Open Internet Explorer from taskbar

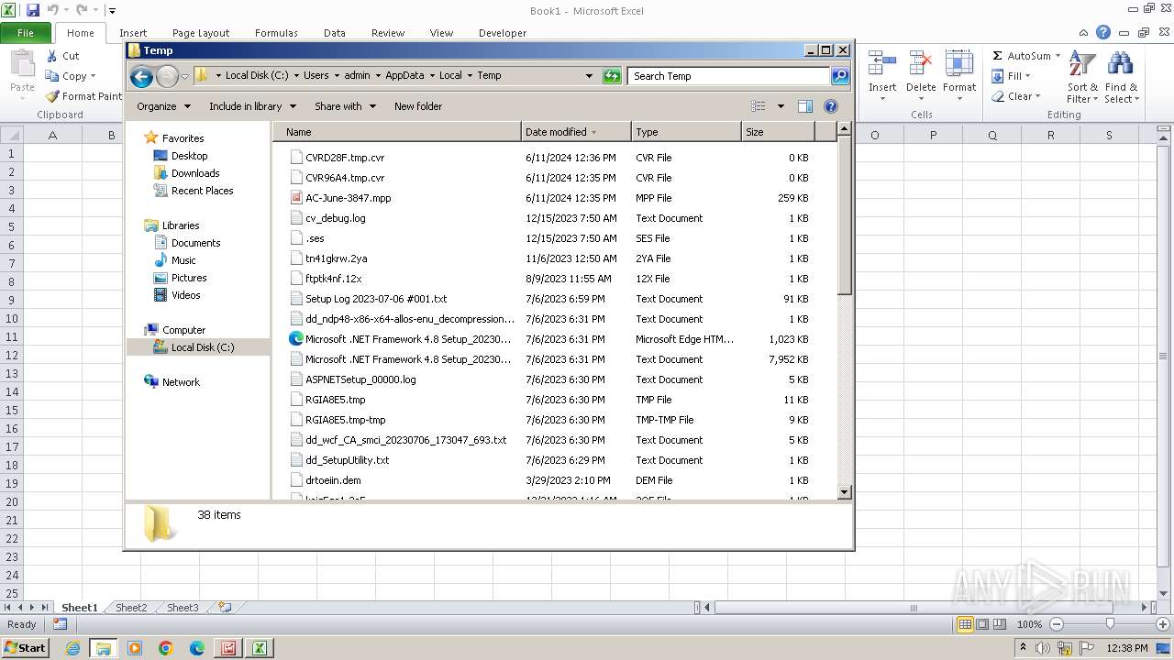tap(72, 648)
